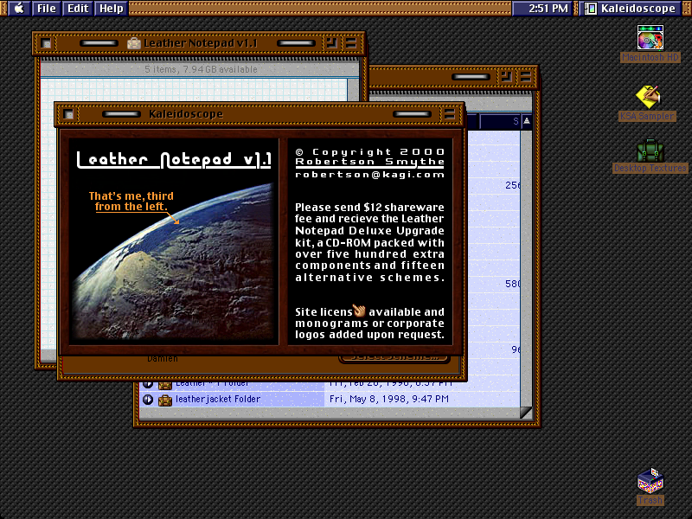Toggle windowshade collapse box of Kaleidoscope window
This screenshot has width=692, height=519.
coord(449,114)
